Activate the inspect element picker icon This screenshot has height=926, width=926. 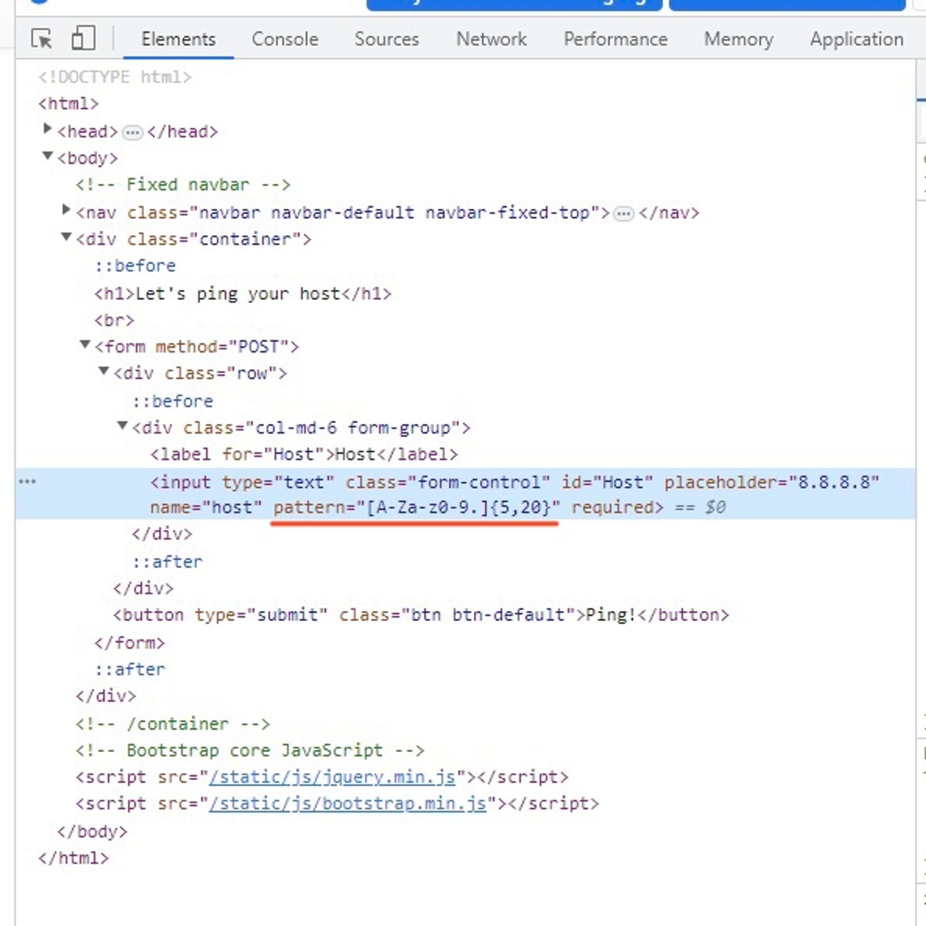(x=42, y=39)
